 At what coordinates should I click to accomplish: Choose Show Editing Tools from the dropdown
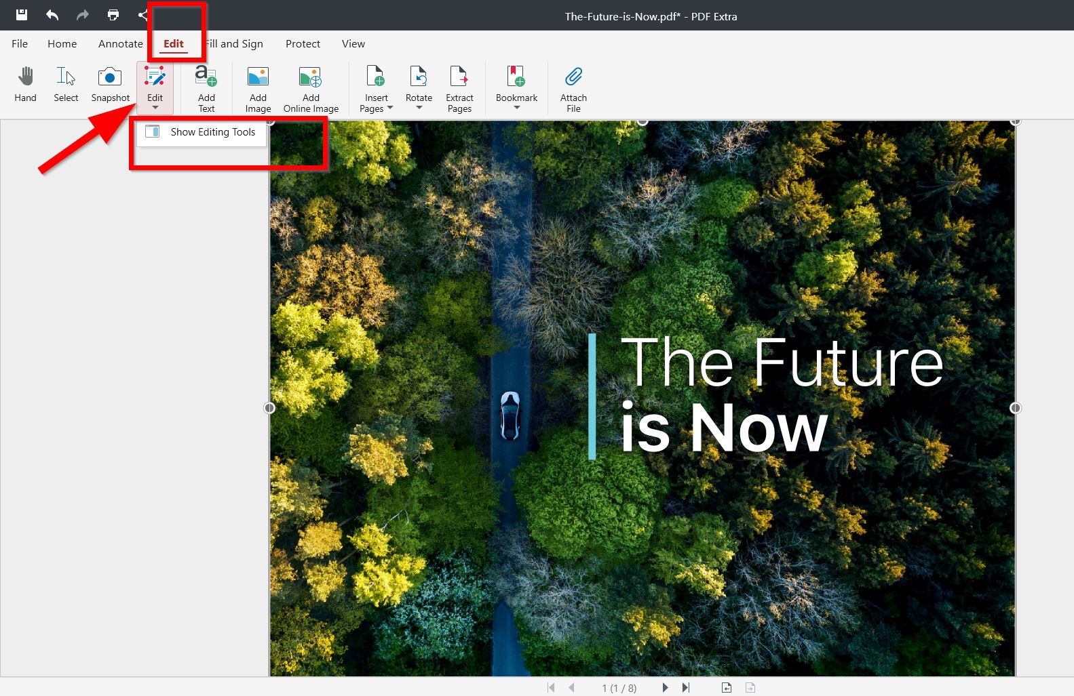[202, 132]
